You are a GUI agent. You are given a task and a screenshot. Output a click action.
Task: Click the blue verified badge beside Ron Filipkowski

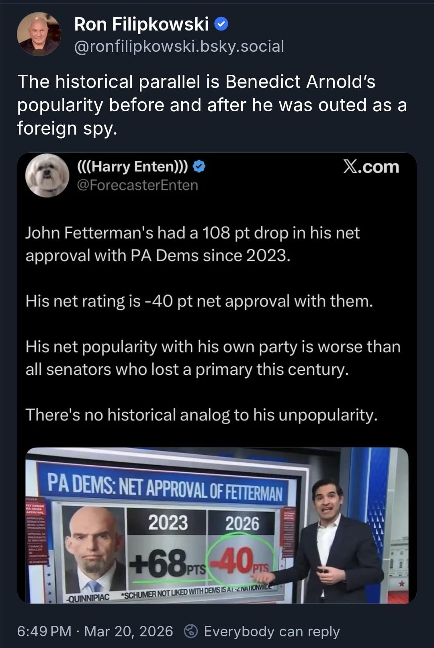tap(221, 25)
